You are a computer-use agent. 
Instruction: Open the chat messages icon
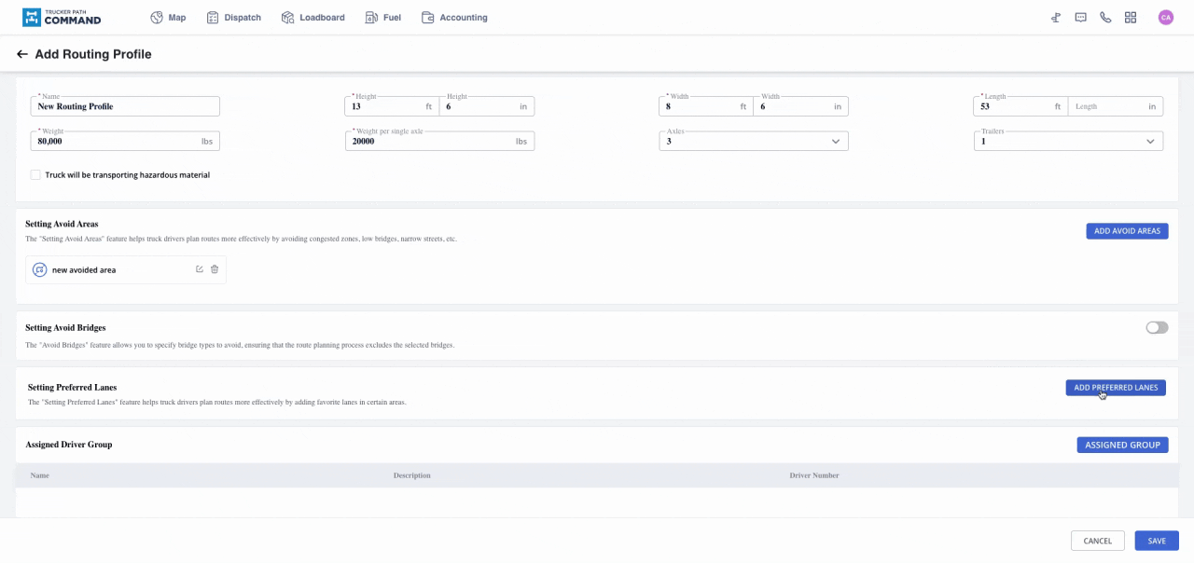pos(1080,18)
